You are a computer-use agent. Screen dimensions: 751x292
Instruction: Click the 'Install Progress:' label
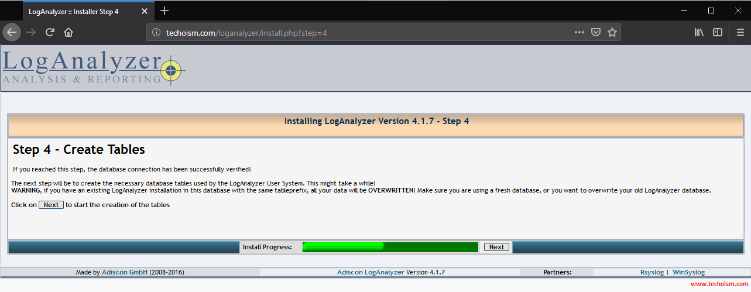(268, 247)
